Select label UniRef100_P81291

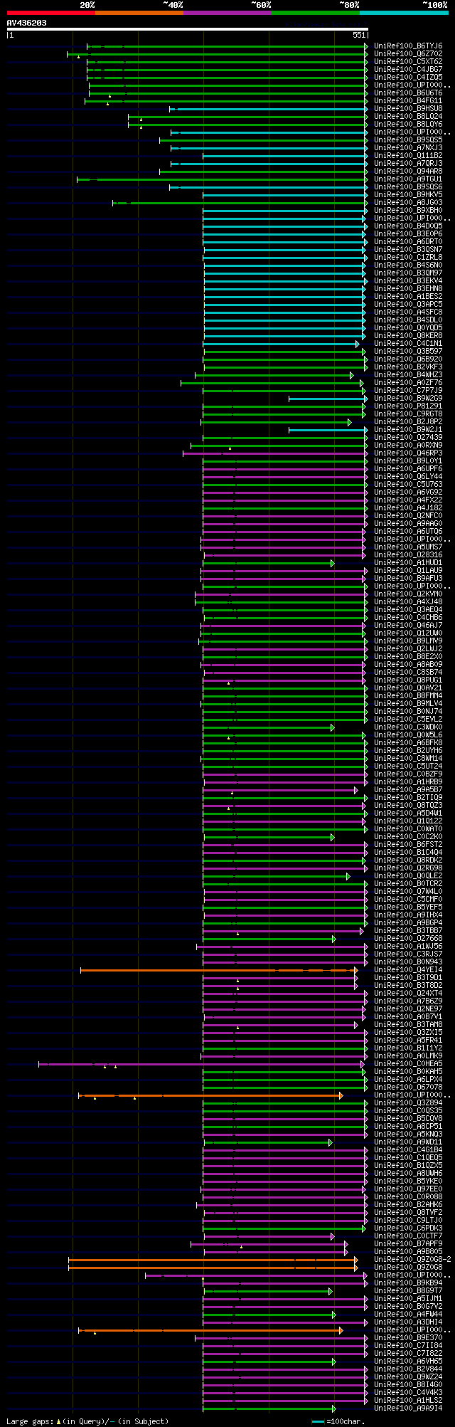408,406
